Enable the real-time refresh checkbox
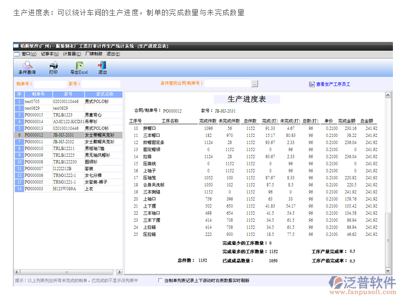This screenshot has height=301, width=402. pos(160,280)
